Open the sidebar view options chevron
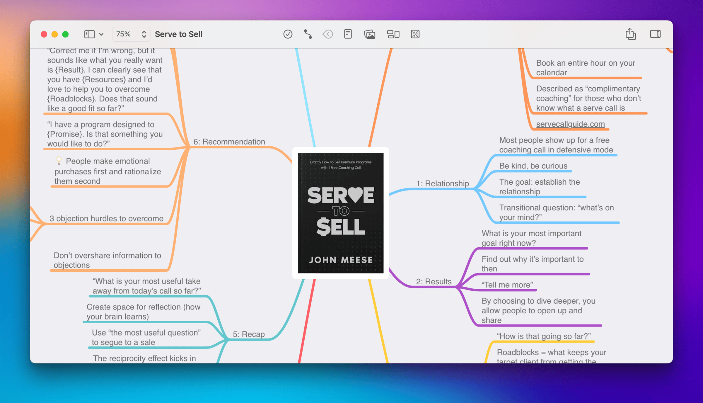This screenshot has width=703, height=403. coord(101,34)
